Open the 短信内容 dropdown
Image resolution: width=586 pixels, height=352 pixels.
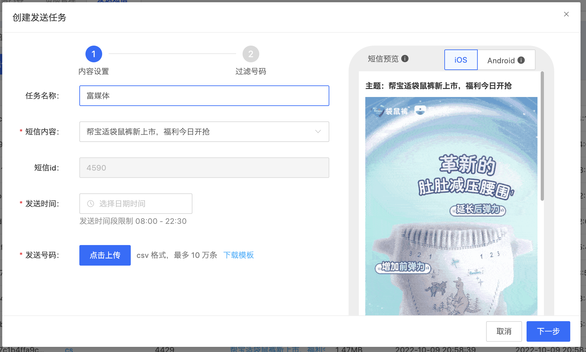204,132
